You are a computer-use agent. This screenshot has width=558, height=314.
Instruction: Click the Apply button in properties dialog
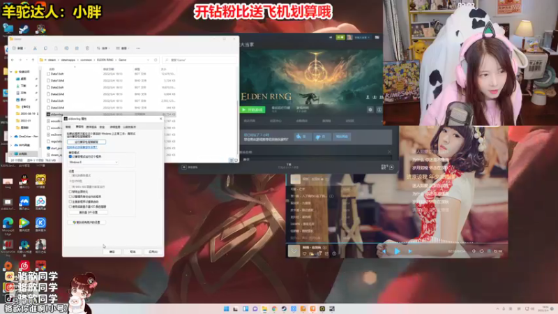click(153, 252)
